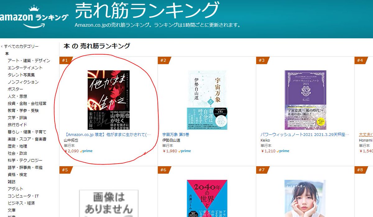Click the ¥1,210 price for パワーウィッシュノート
Viewport: 373px width, 217px height.
click(x=266, y=151)
